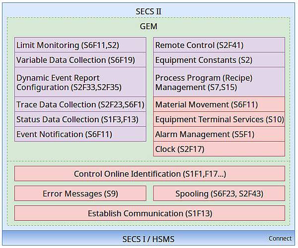Select Variable Data Collection (S6F19) block
Viewport: 298px width, 248px height.
click(x=80, y=60)
